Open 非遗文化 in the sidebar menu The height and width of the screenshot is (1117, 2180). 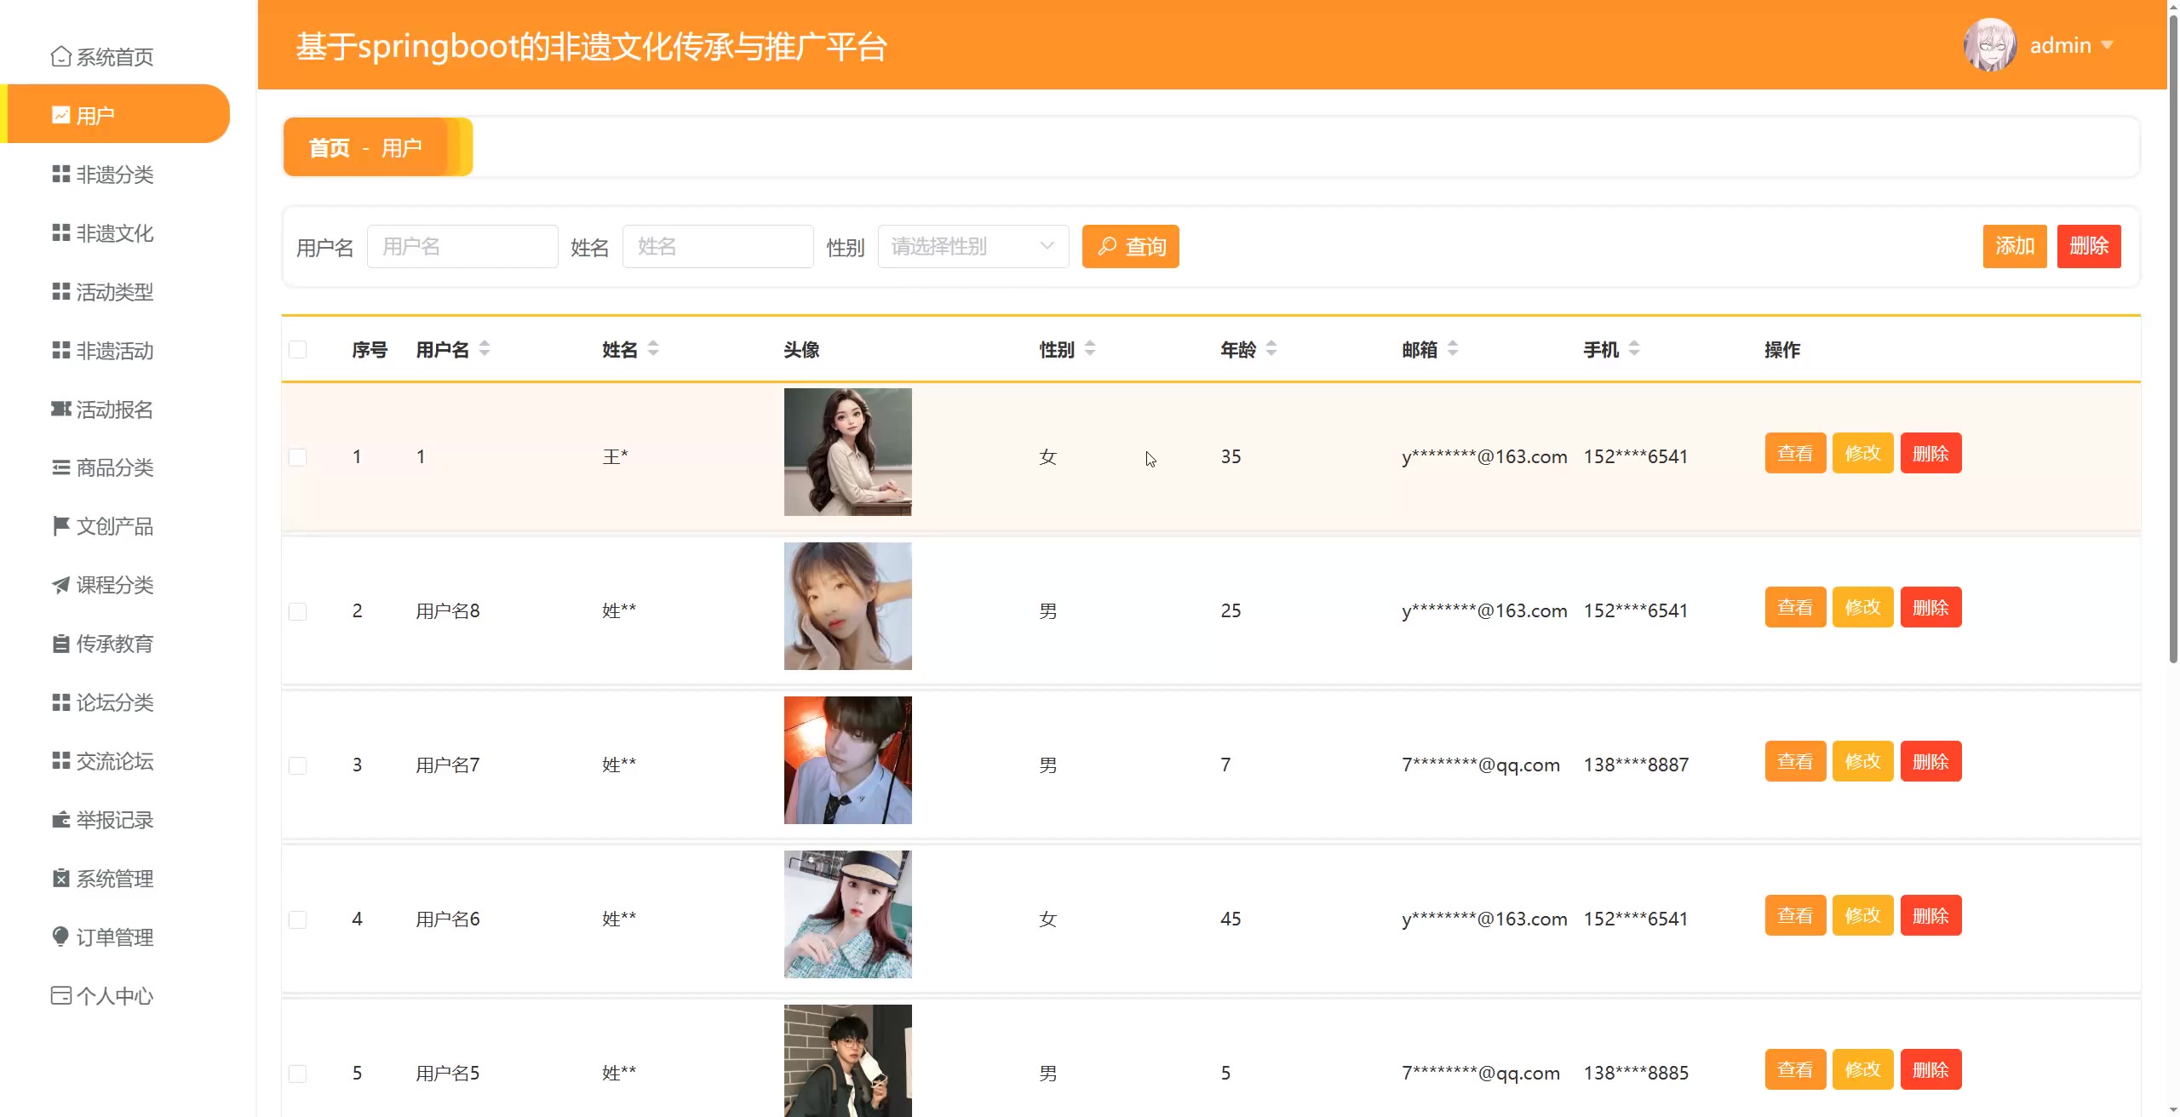pos(114,233)
